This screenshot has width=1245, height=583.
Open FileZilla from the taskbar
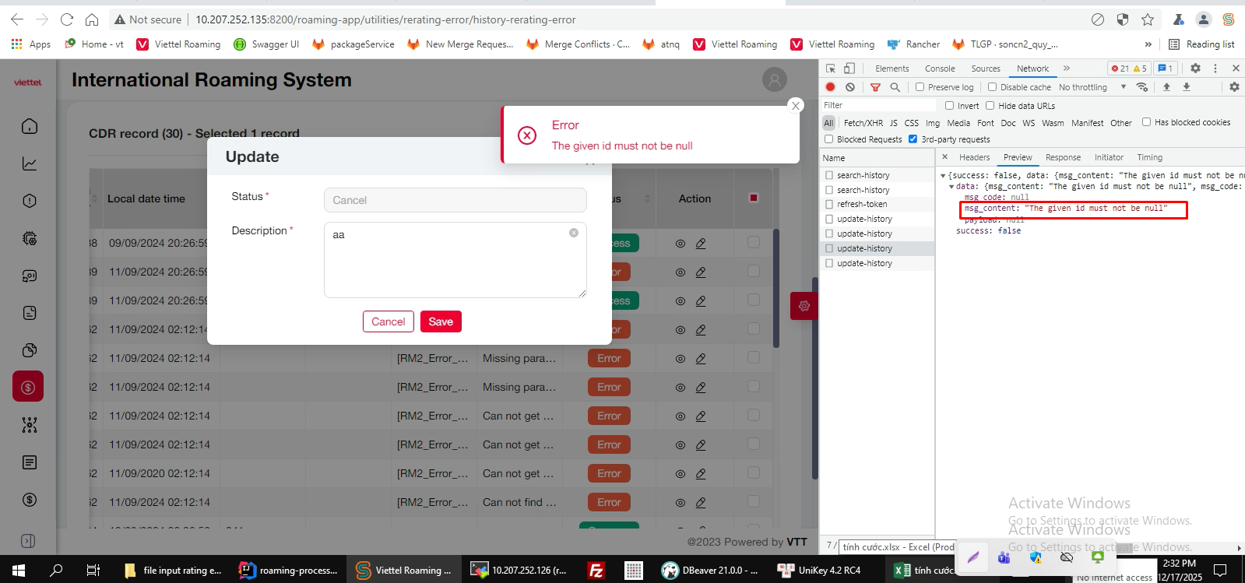click(x=596, y=571)
